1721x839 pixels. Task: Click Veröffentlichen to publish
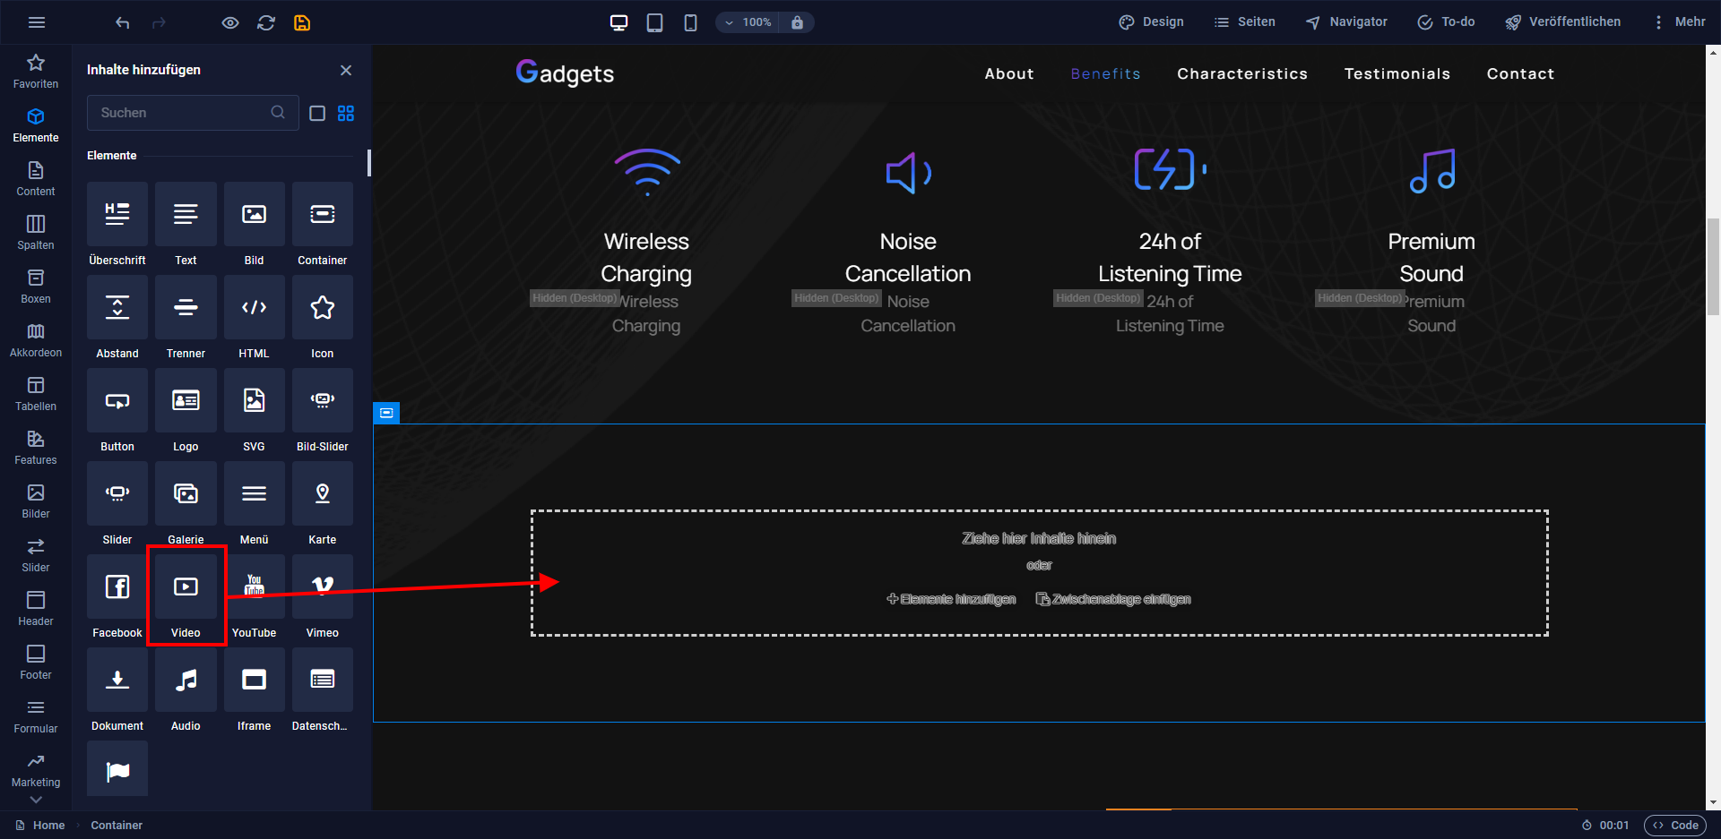click(1562, 22)
